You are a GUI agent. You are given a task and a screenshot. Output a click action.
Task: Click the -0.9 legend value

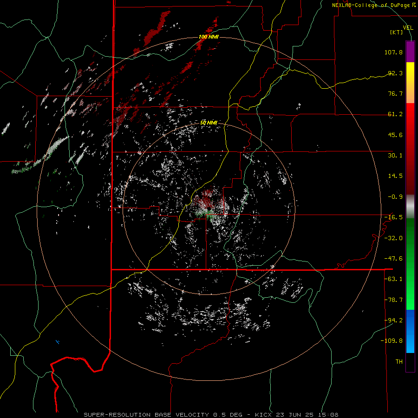click(x=395, y=197)
